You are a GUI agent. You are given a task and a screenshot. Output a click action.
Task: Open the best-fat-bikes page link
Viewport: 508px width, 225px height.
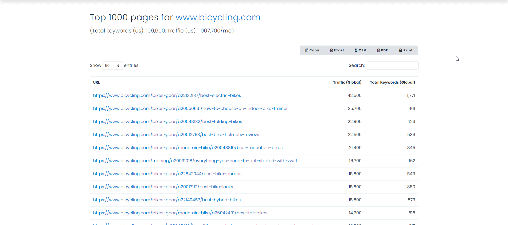180,213
